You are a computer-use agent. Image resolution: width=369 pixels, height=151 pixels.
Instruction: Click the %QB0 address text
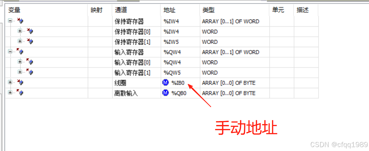pos(179,93)
